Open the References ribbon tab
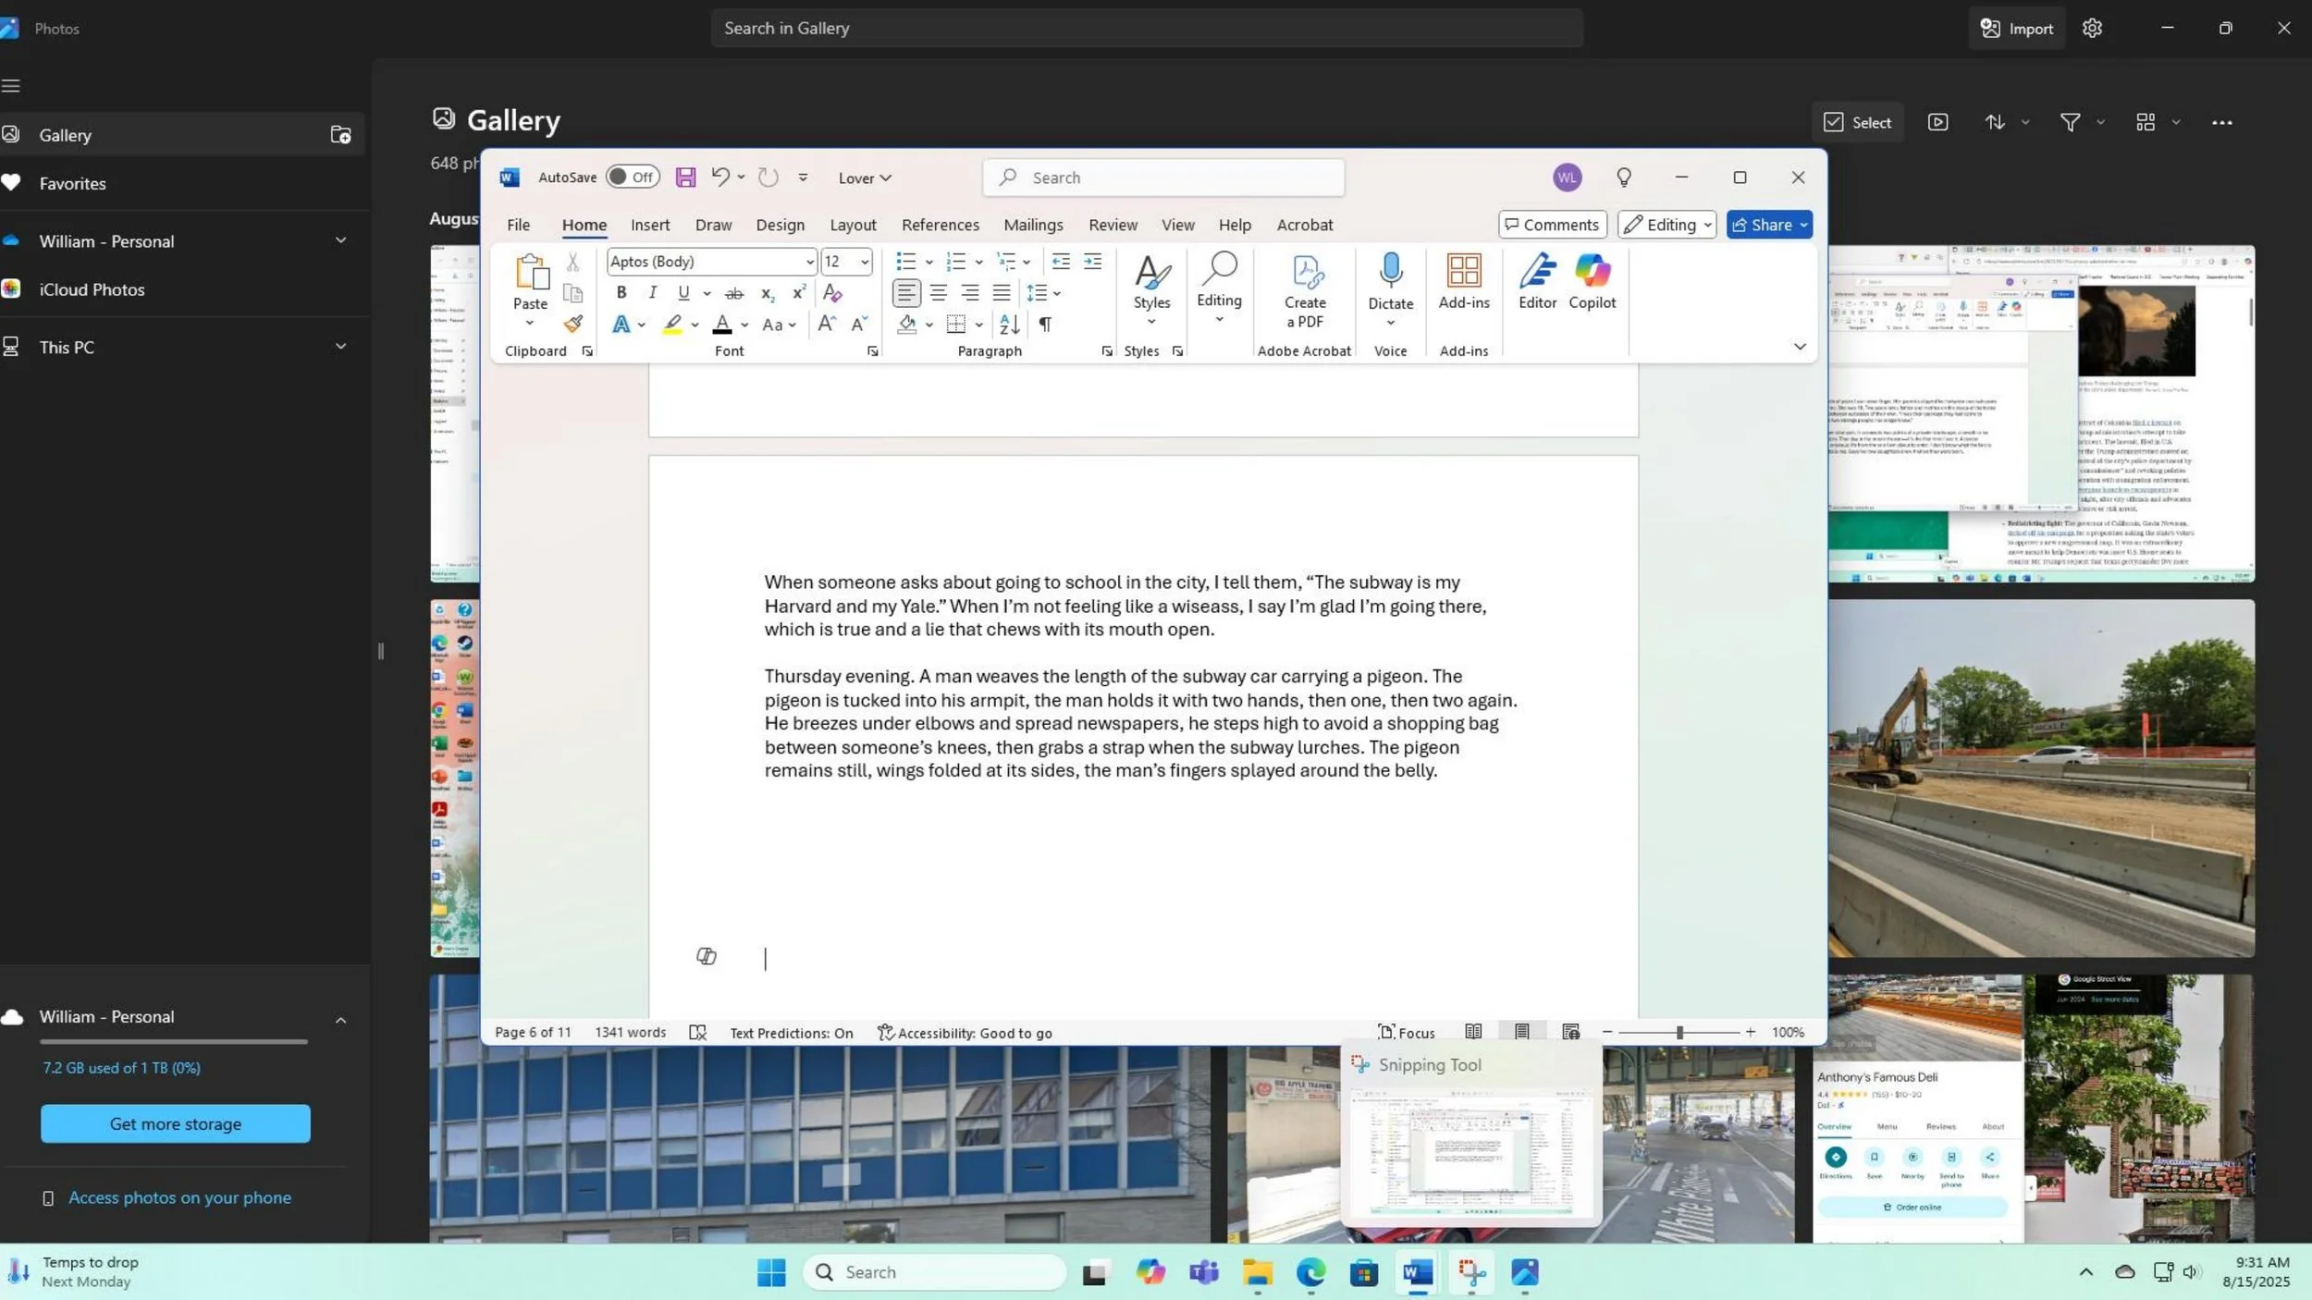Screen dimensions: 2312x1300 point(940,225)
